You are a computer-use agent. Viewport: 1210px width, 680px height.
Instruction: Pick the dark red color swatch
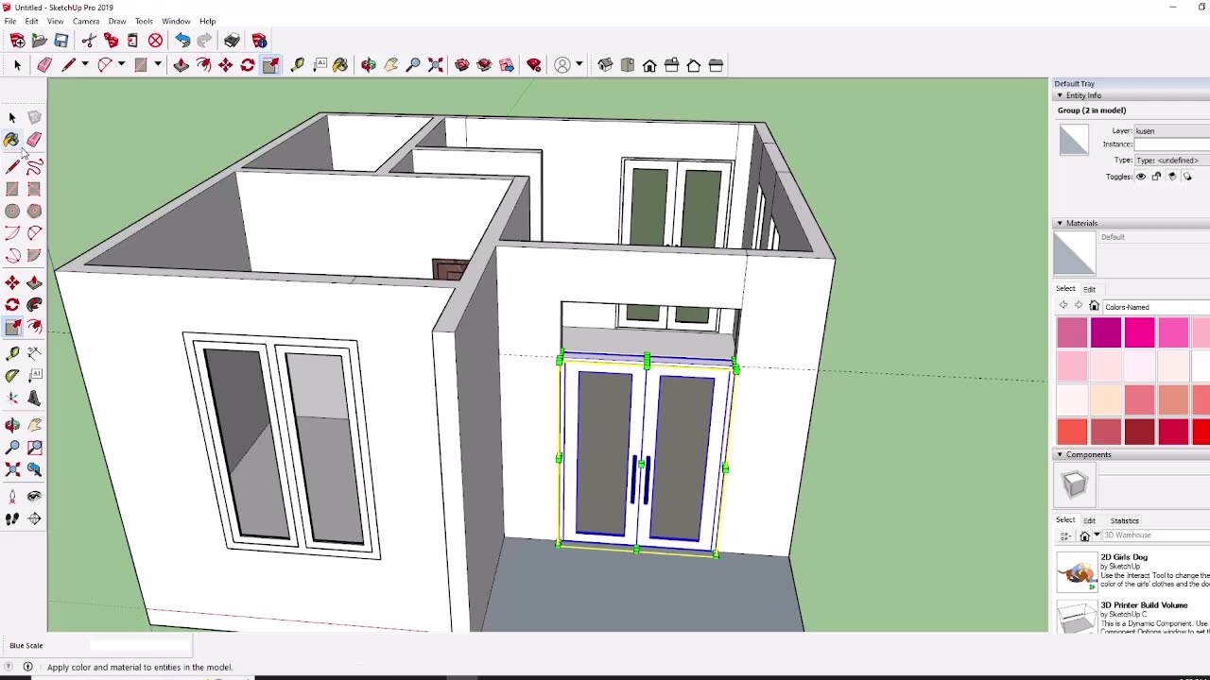tap(1140, 432)
